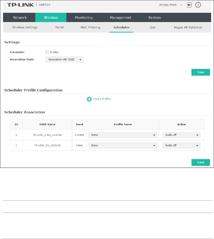Select the Wireless main tab
The width and height of the screenshot is (214, 239).
coord(51,18)
